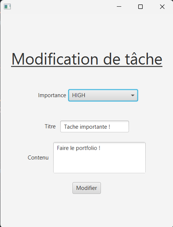Minimize the task modification window
The width and height of the screenshot is (173, 227).
coord(119,7)
